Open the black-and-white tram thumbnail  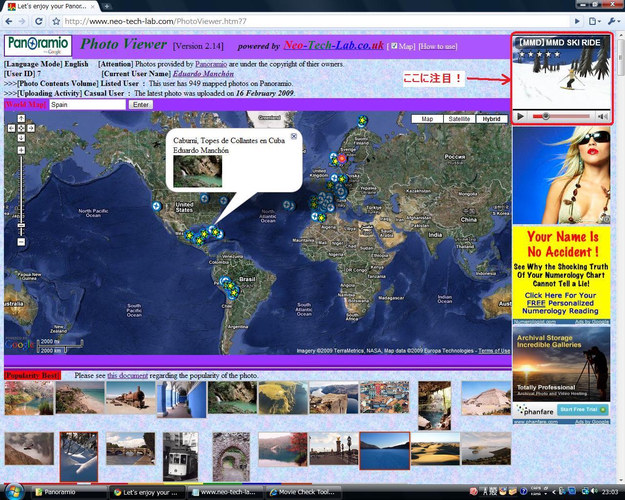point(181,457)
